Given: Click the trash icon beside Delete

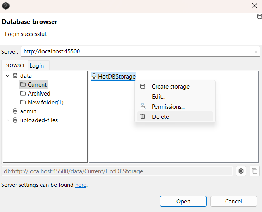Looking at the screenshot, I should click(x=143, y=116).
